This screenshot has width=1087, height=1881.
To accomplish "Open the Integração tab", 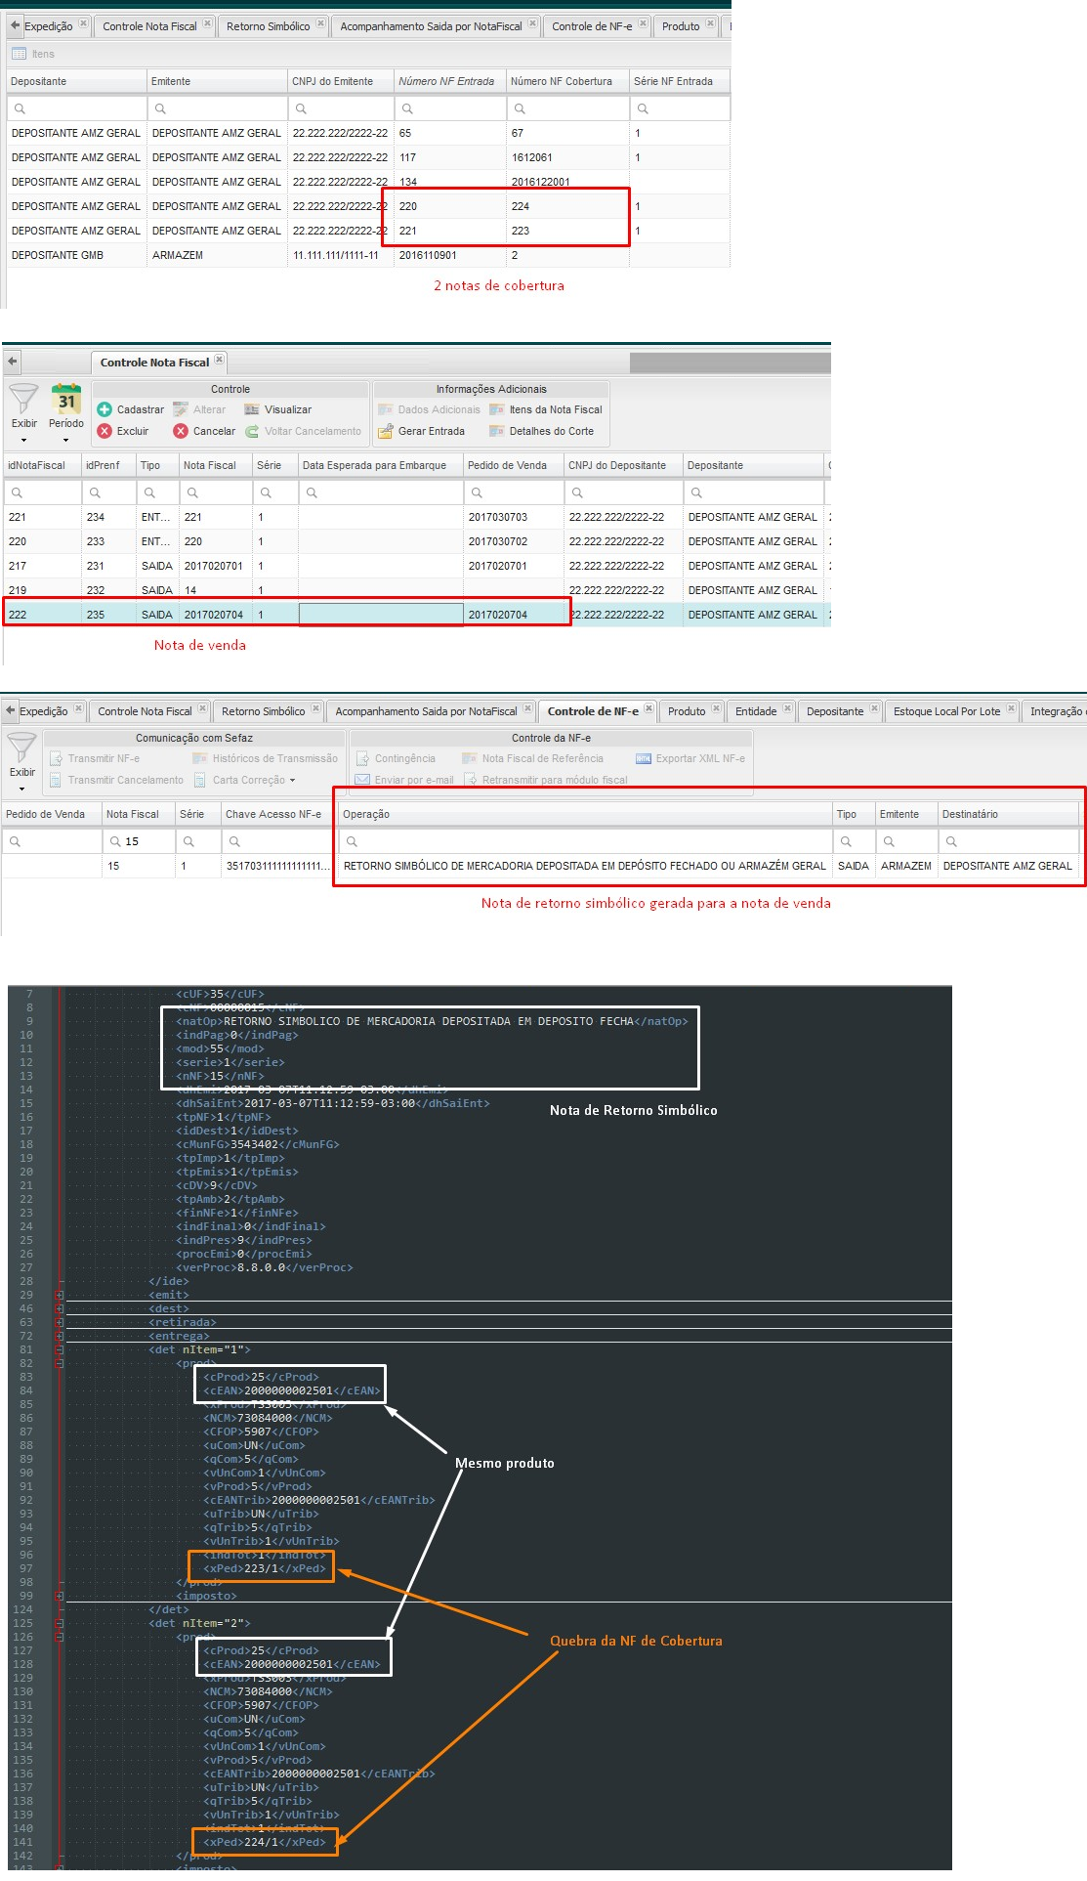I will tap(1056, 711).
